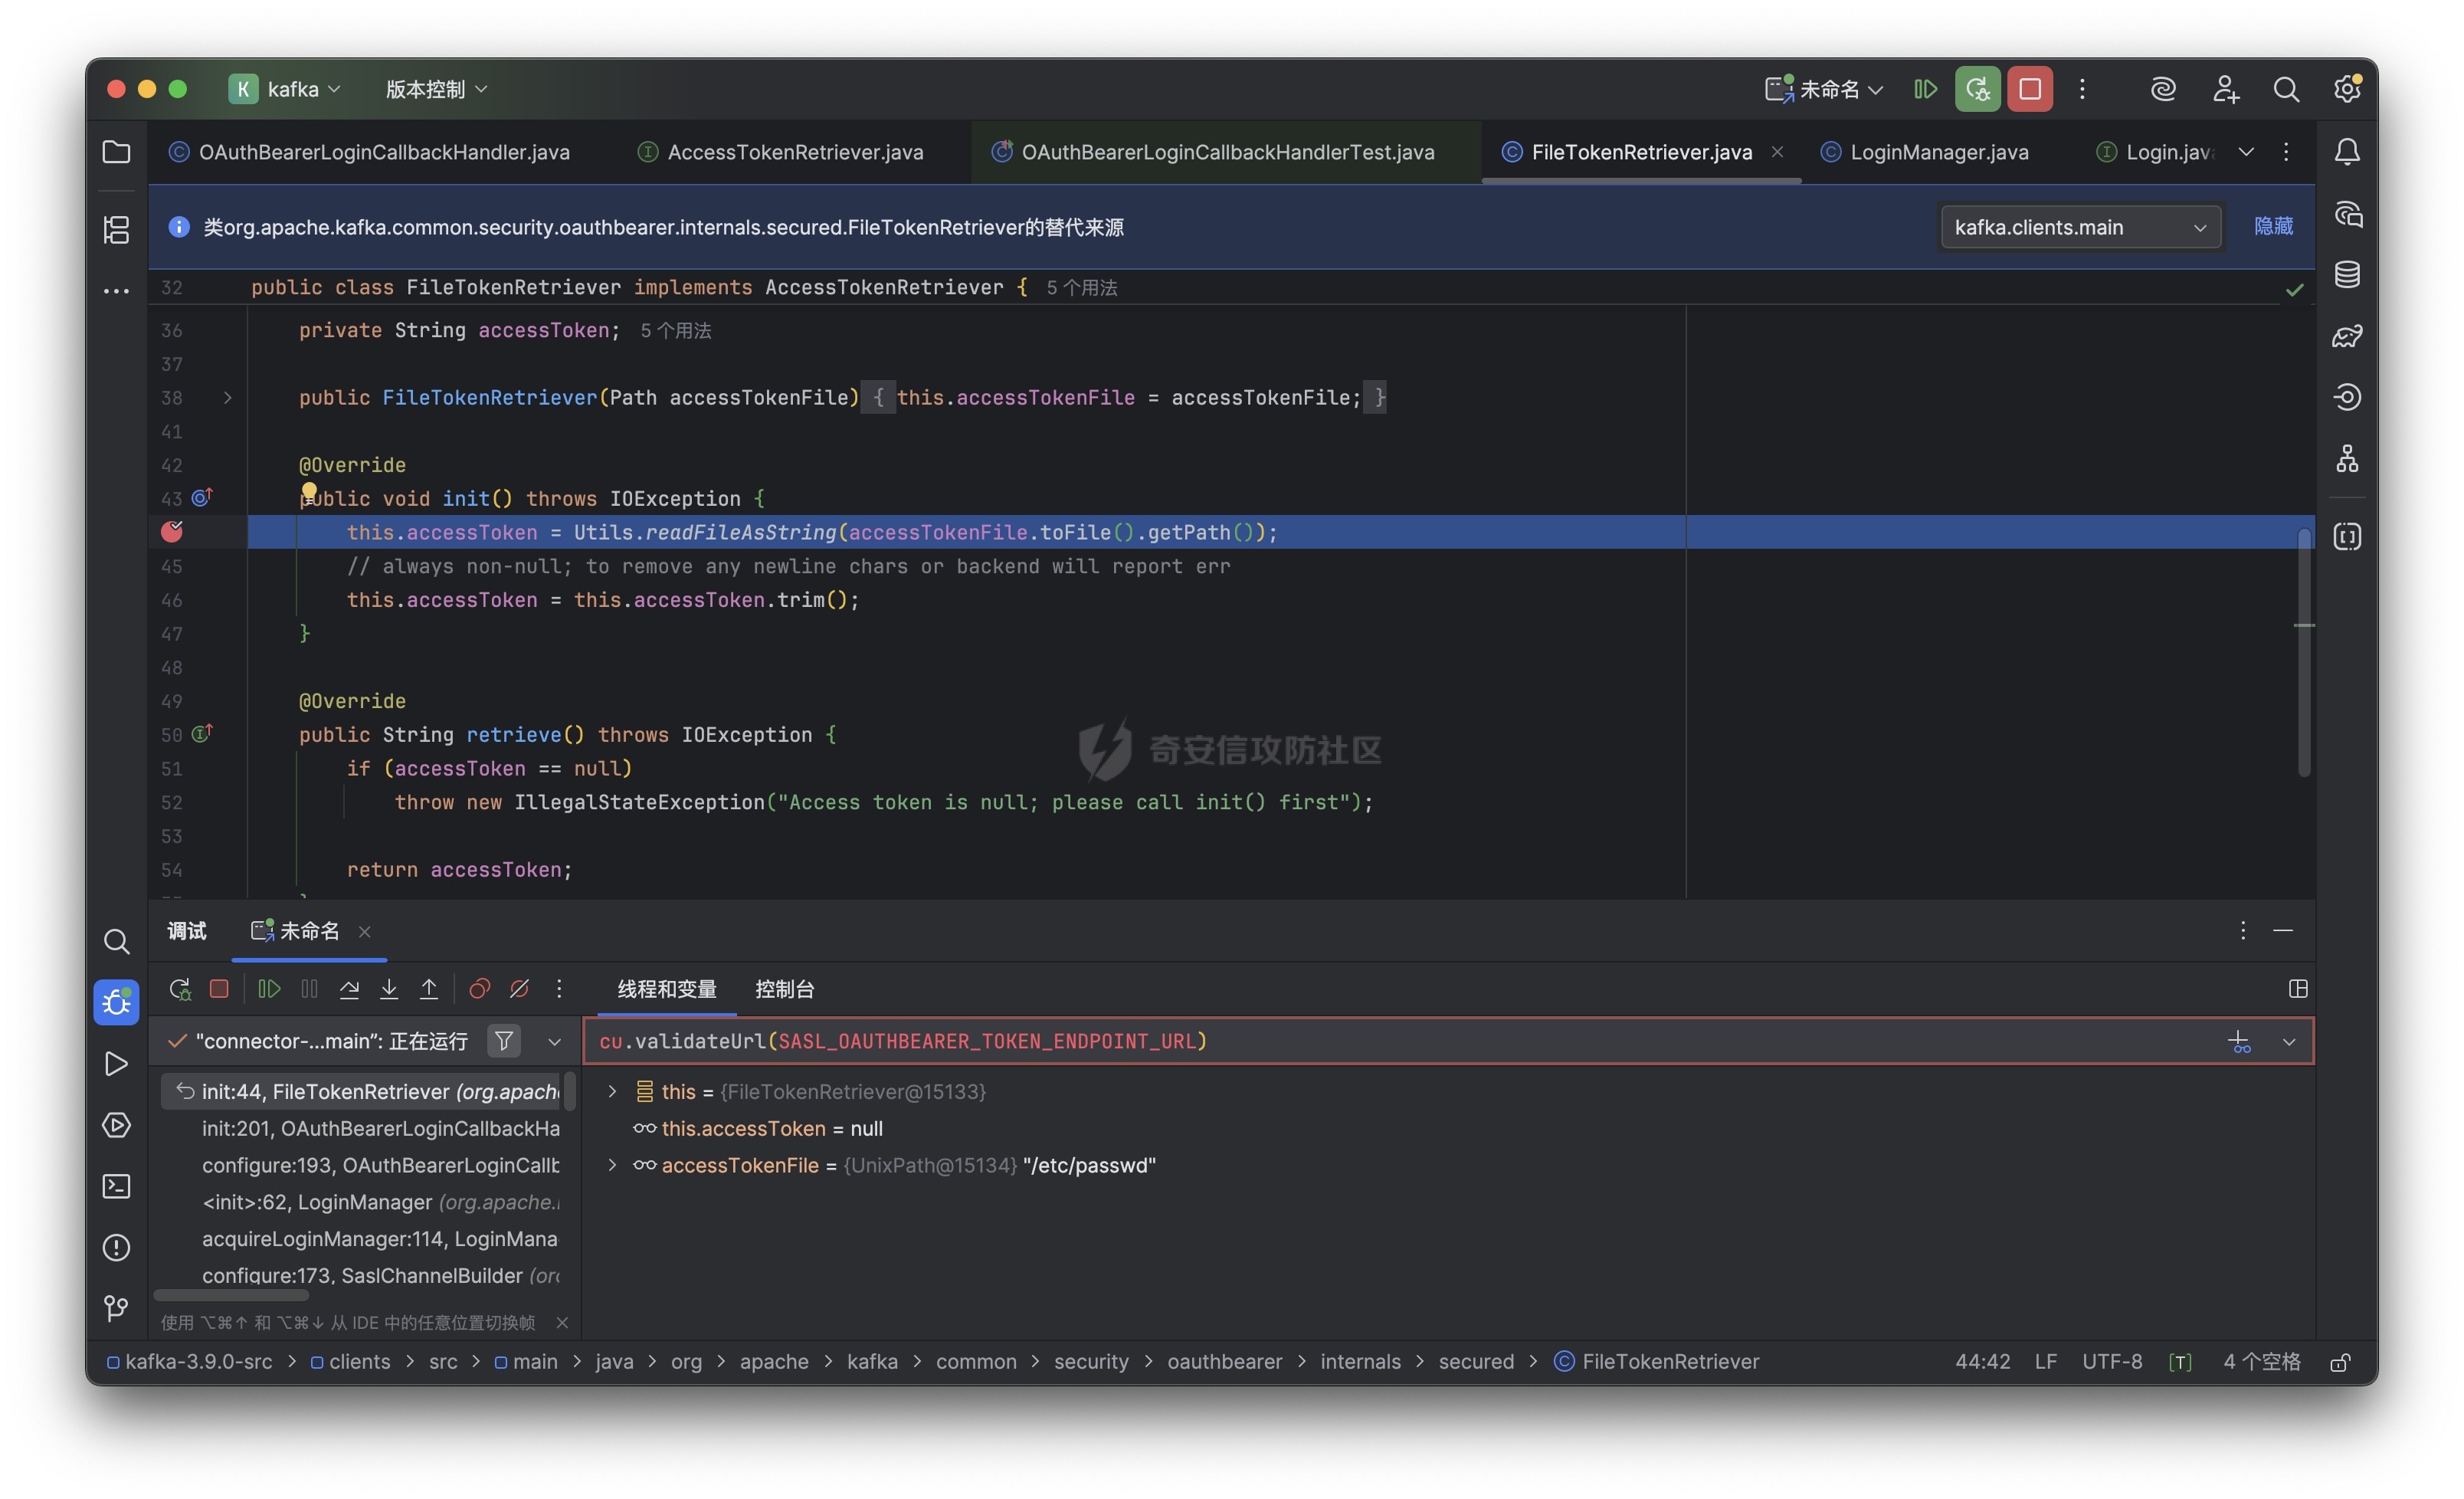Viewport: 2464px width, 1499px height.
Task: Click the LF line separator indicator
Action: (x=2045, y=1362)
